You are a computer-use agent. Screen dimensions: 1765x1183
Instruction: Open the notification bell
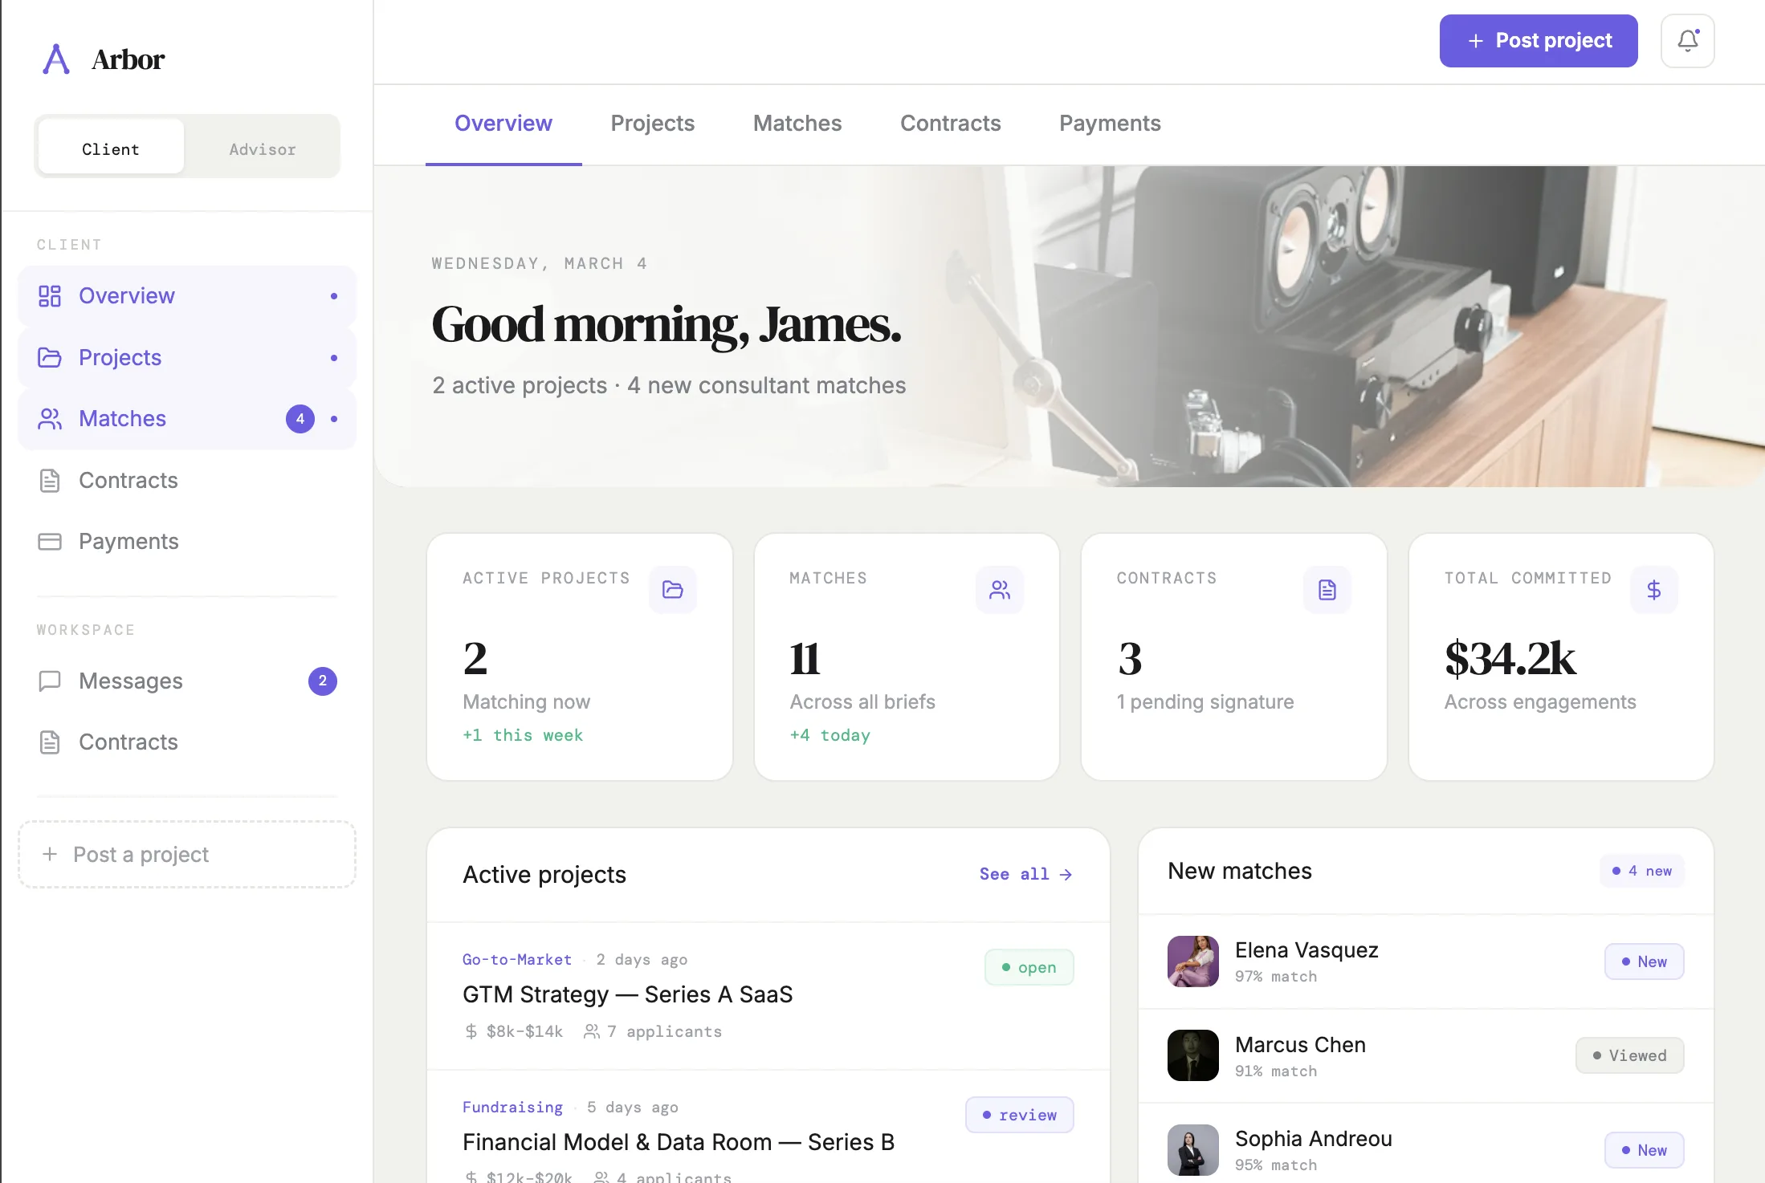[x=1687, y=40]
